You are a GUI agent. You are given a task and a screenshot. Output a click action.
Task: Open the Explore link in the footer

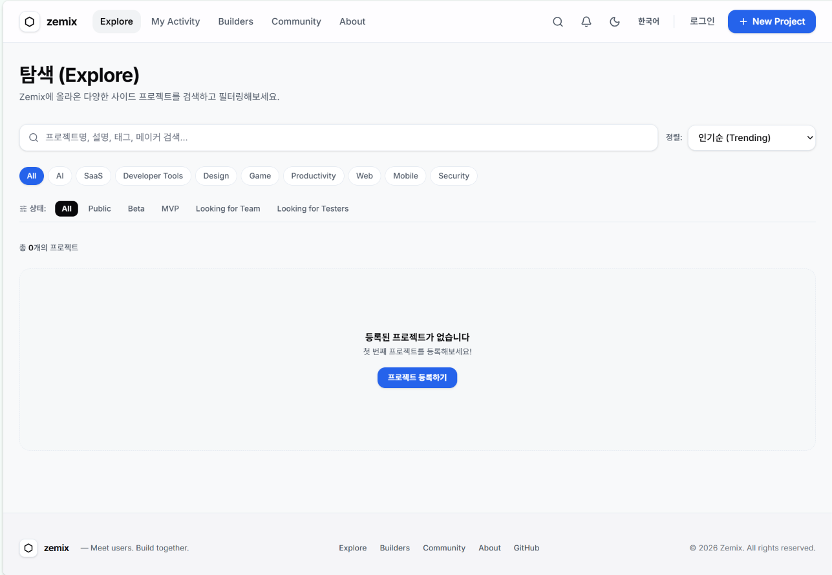pyautogui.click(x=353, y=548)
